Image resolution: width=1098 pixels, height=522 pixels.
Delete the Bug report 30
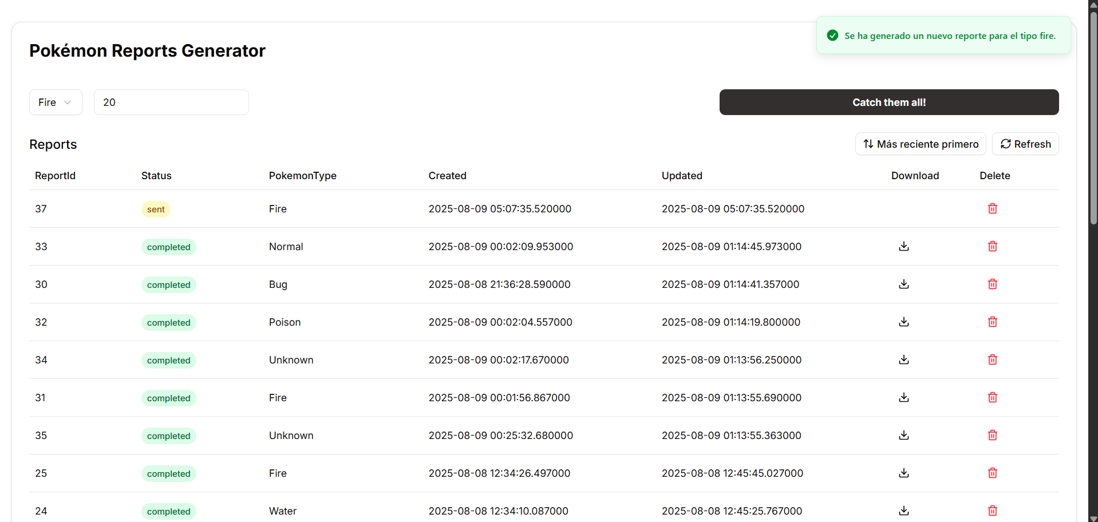click(x=992, y=284)
